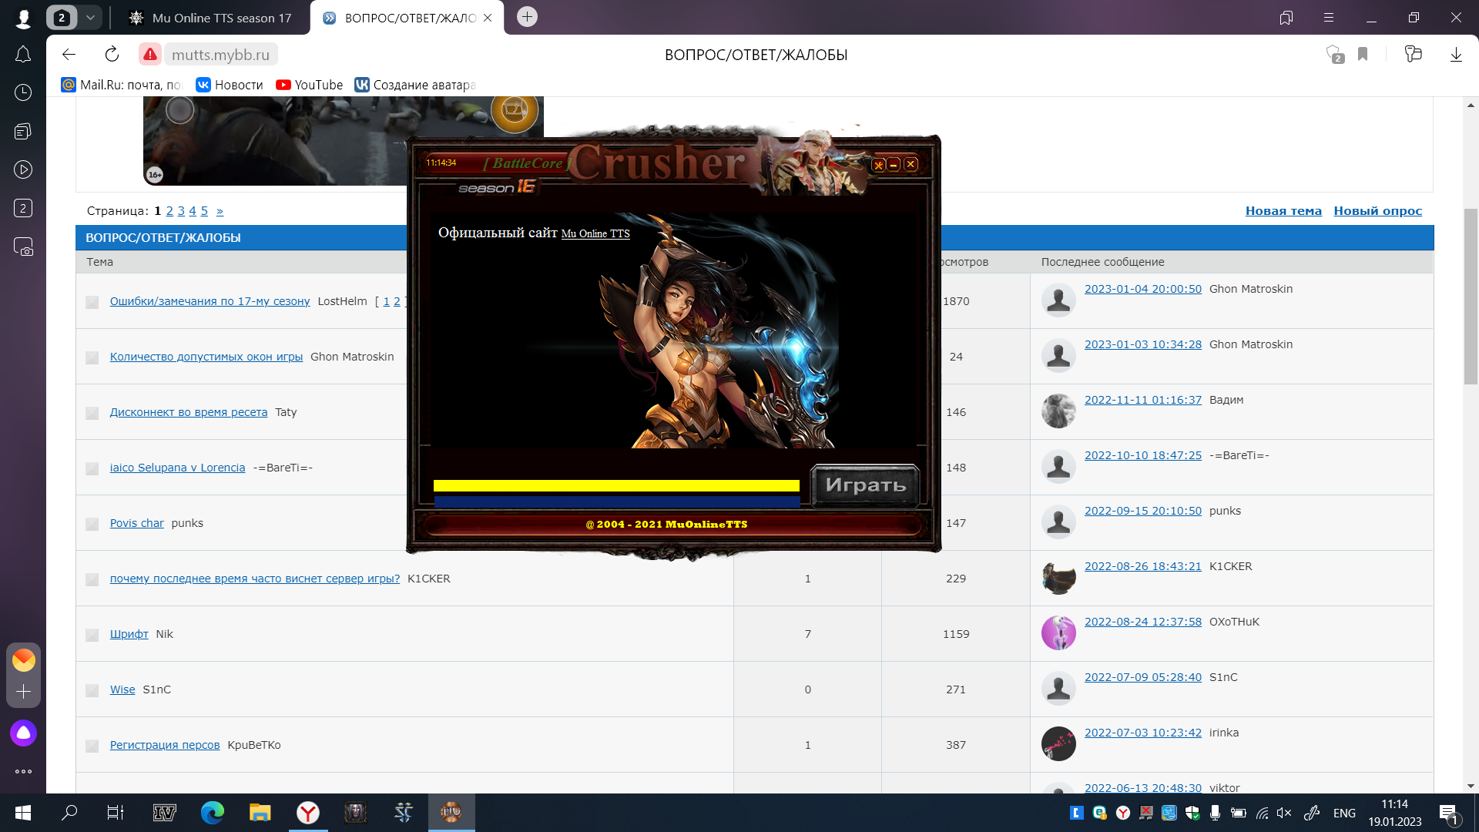Screen dimensions: 1479x832
Task: Open Windows notification center icon
Action: click(x=1448, y=813)
